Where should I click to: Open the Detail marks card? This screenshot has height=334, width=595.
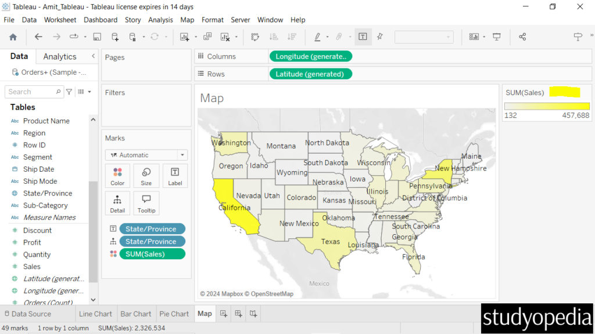(x=117, y=204)
